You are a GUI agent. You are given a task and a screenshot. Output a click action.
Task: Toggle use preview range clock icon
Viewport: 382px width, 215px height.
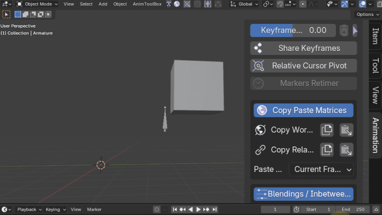click(x=296, y=210)
